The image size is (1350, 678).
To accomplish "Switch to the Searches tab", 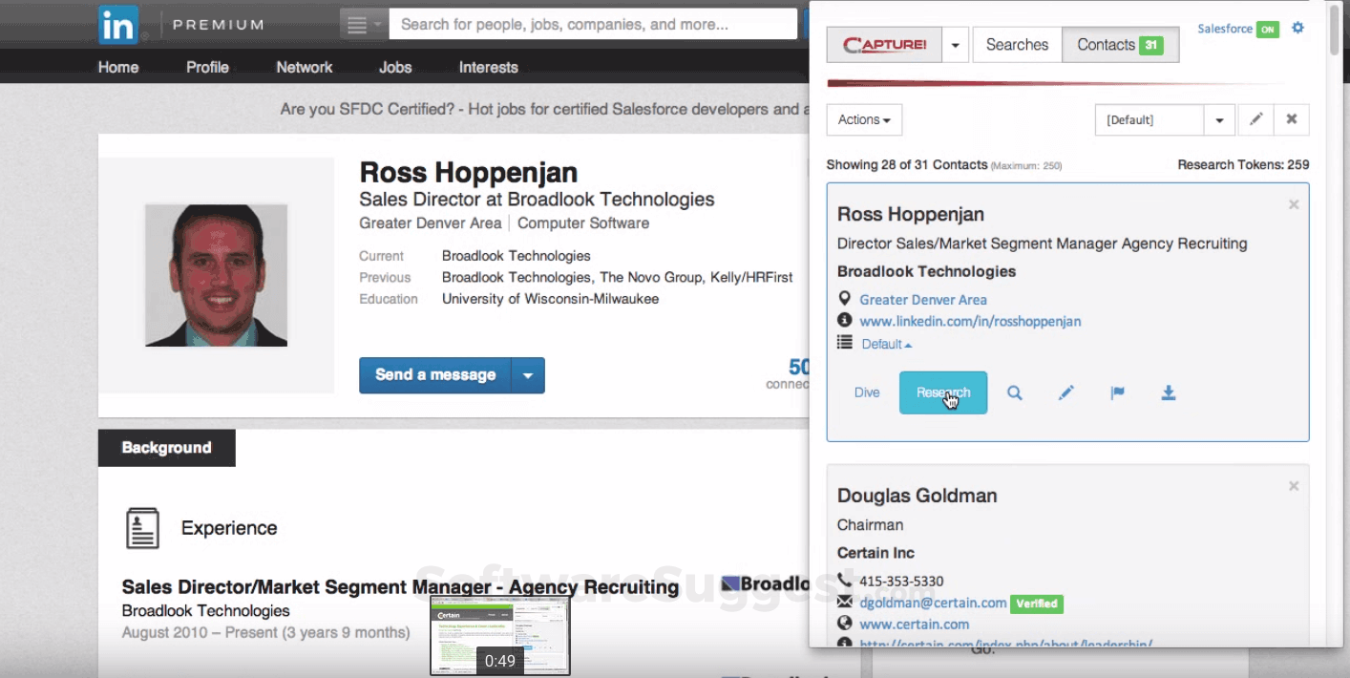I will coord(1016,44).
